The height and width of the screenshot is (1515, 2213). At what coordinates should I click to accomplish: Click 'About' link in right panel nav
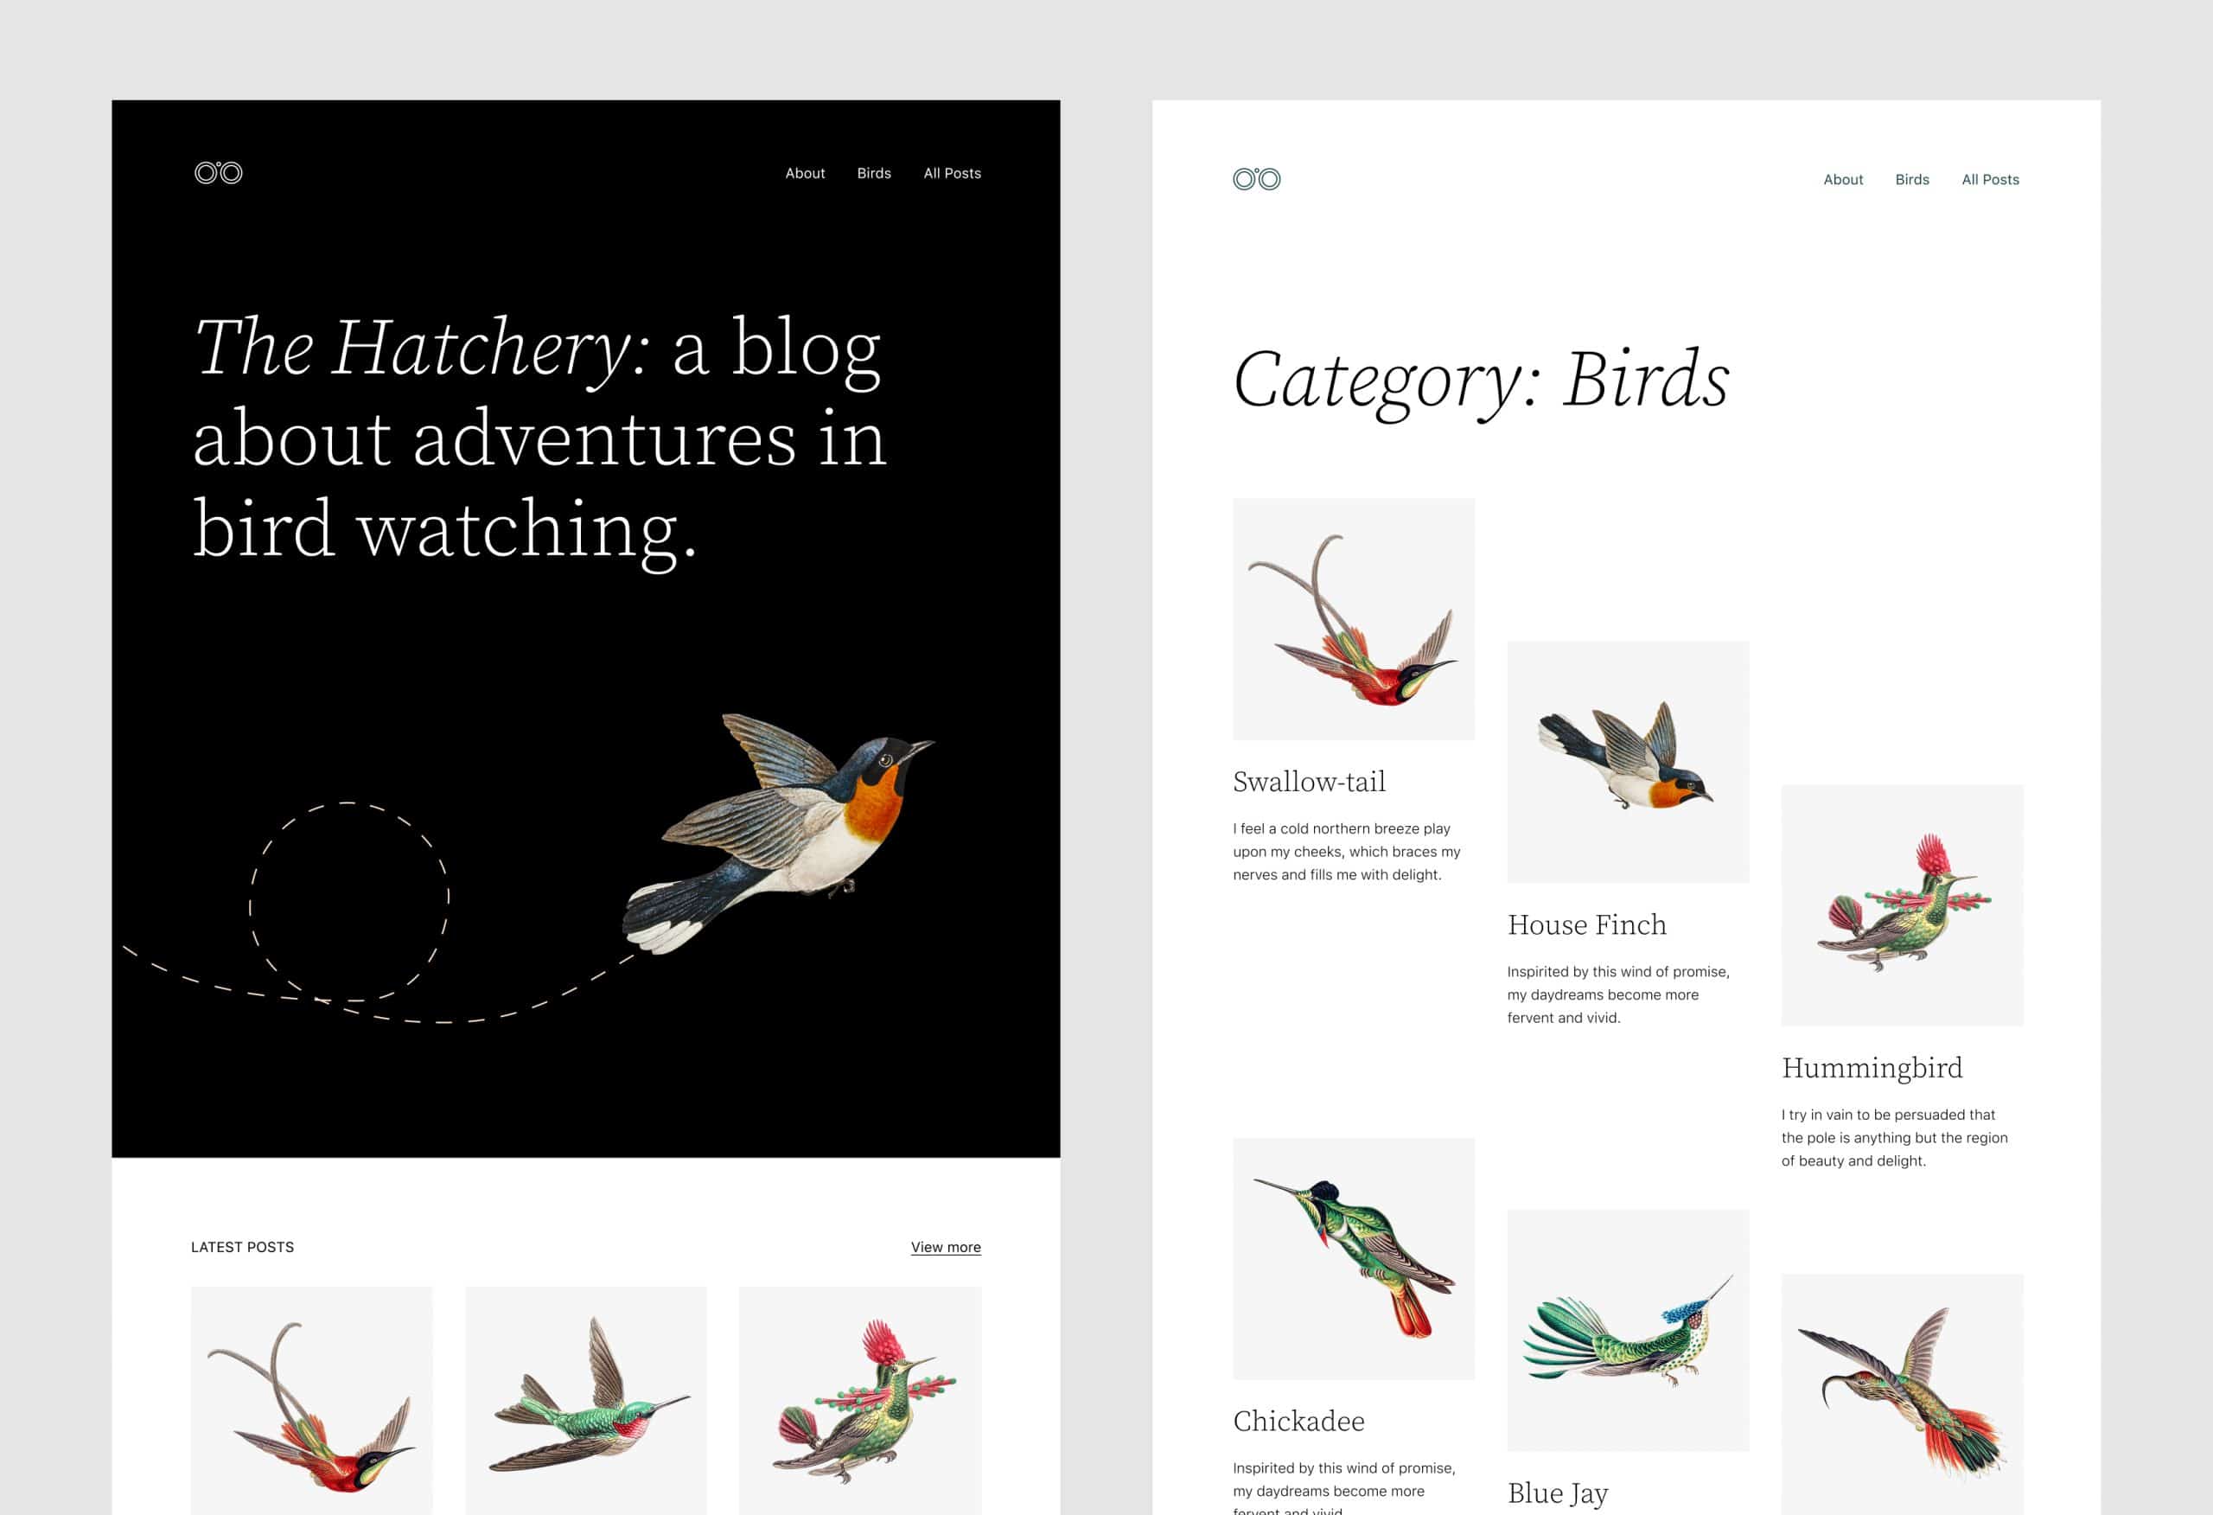(x=1838, y=182)
